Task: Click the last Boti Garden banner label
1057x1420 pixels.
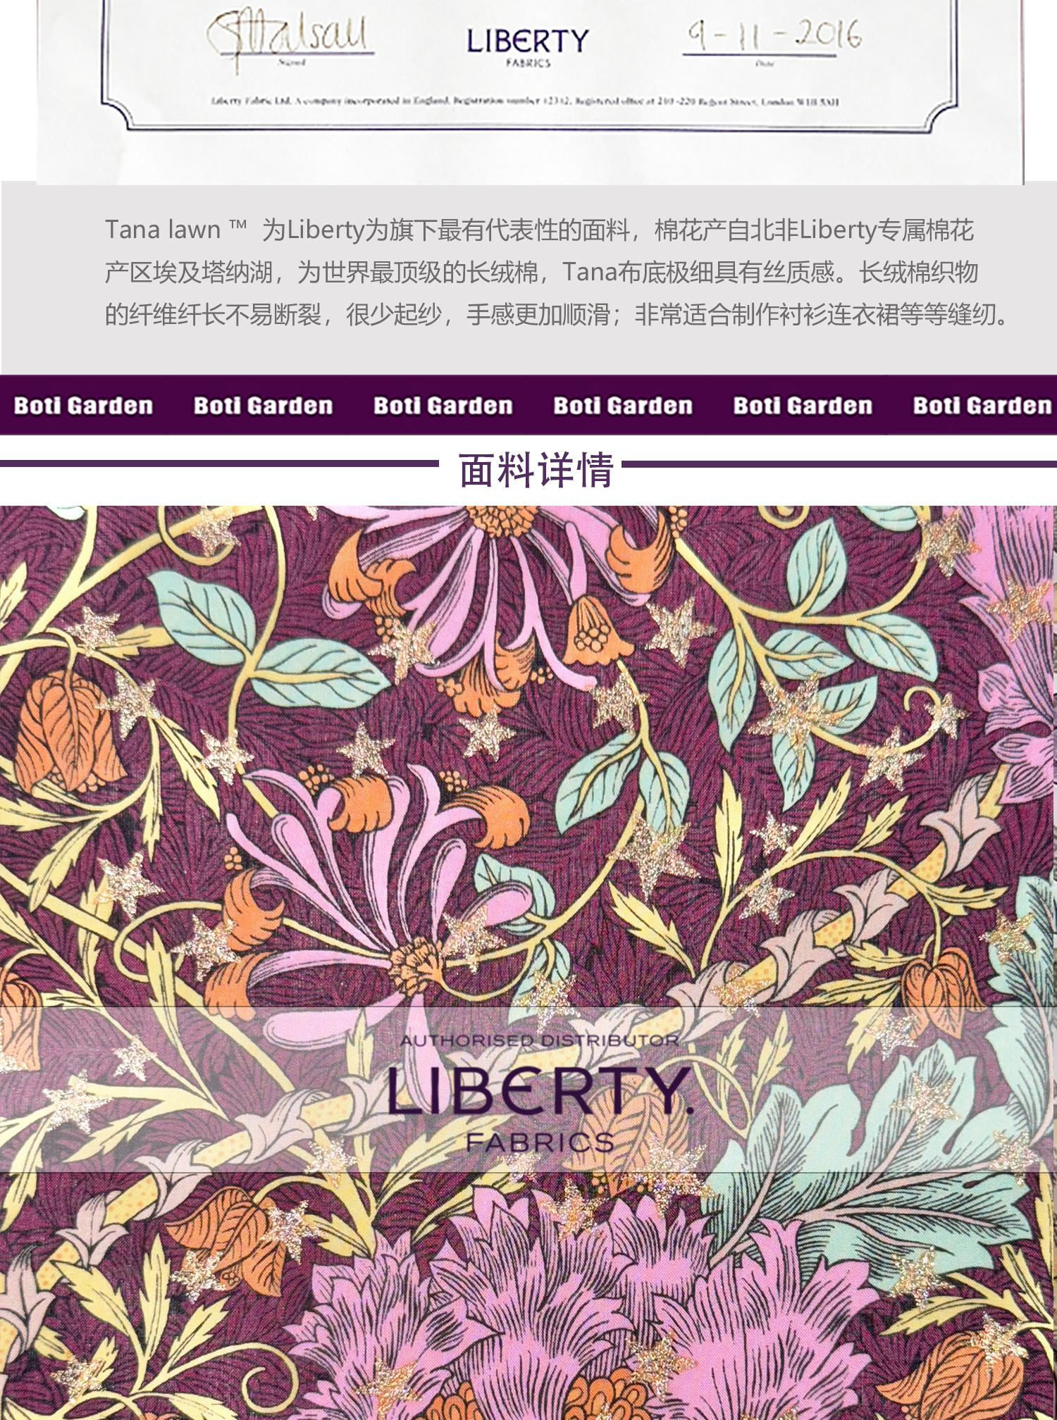Action: point(983,406)
